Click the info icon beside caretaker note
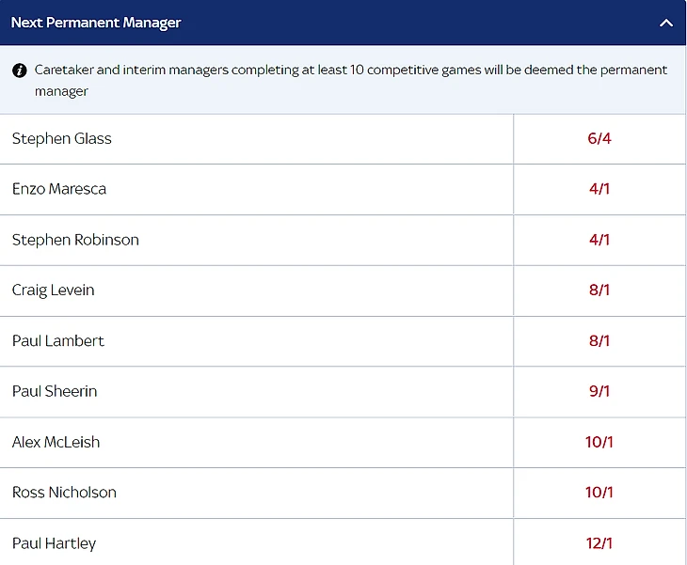This screenshot has height=565, width=687. [x=20, y=71]
